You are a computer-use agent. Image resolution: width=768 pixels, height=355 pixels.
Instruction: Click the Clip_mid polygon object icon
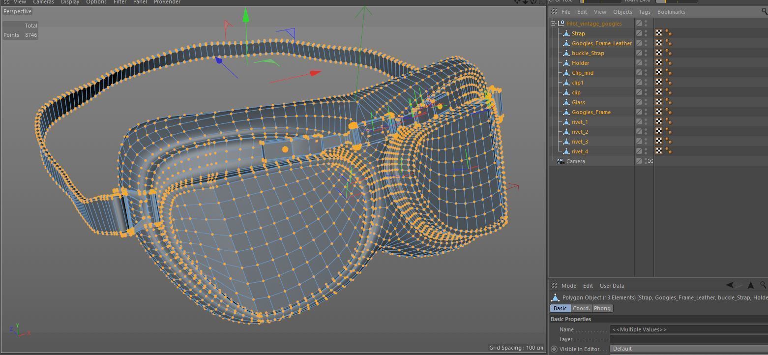[566, 73]
